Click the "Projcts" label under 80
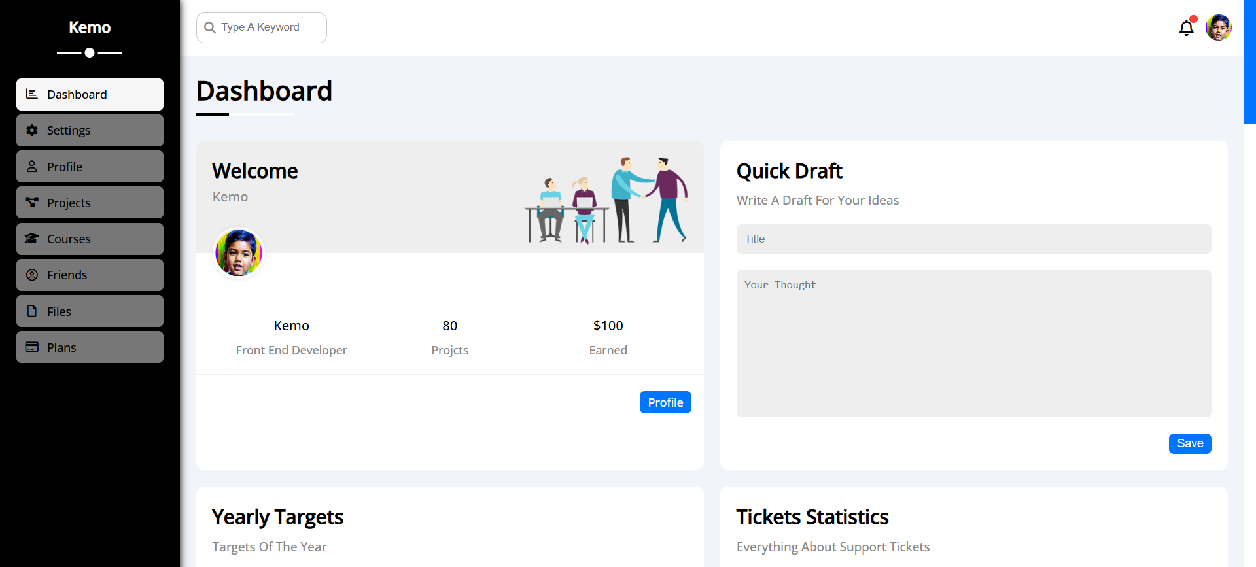 [x=450, y=350]
